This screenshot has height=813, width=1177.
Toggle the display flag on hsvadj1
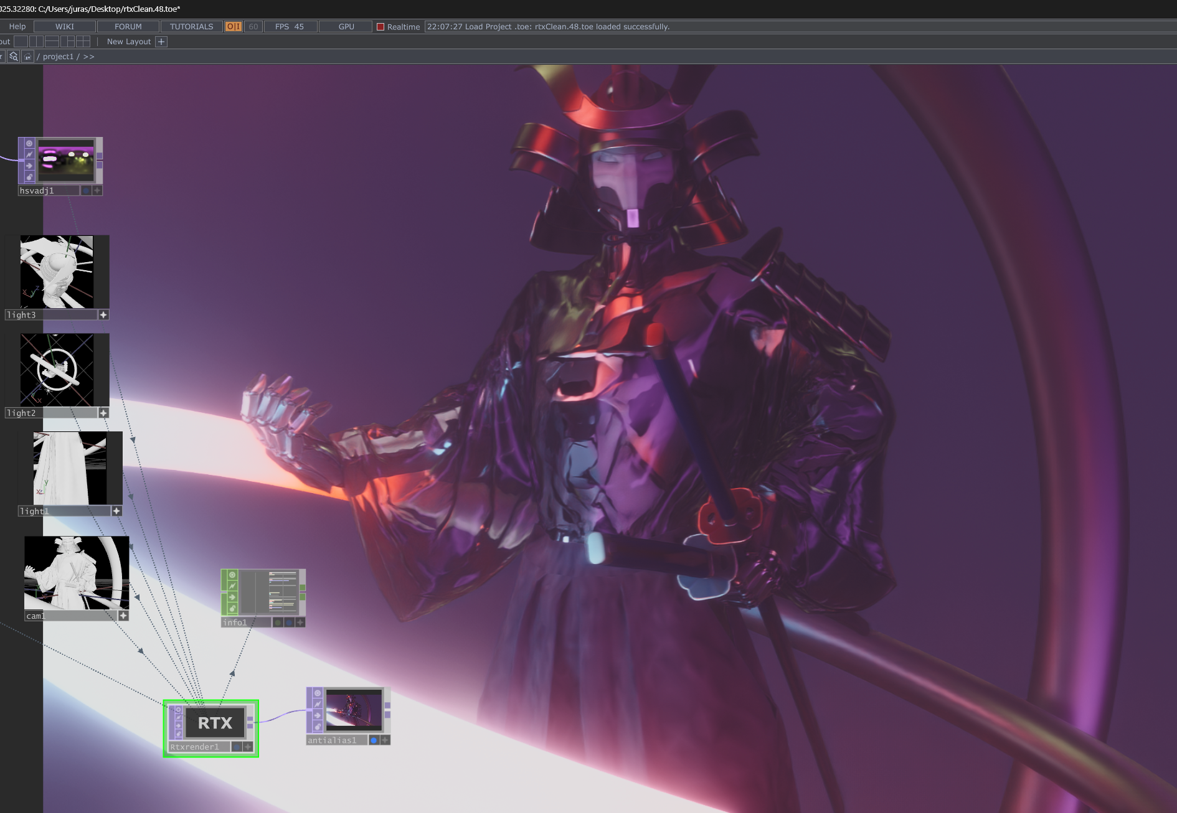(x=86, y=190)
